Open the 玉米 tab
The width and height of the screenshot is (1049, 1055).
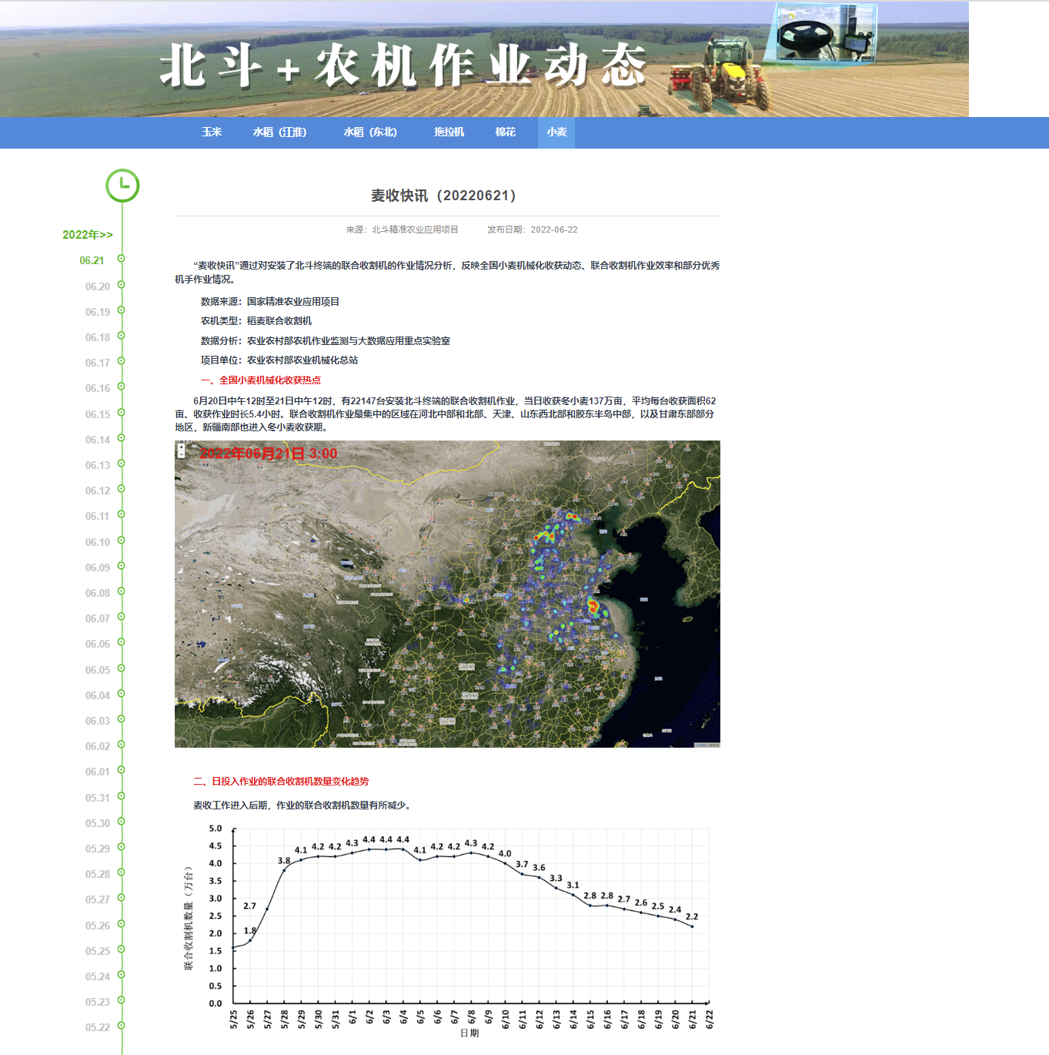[212, 132]
